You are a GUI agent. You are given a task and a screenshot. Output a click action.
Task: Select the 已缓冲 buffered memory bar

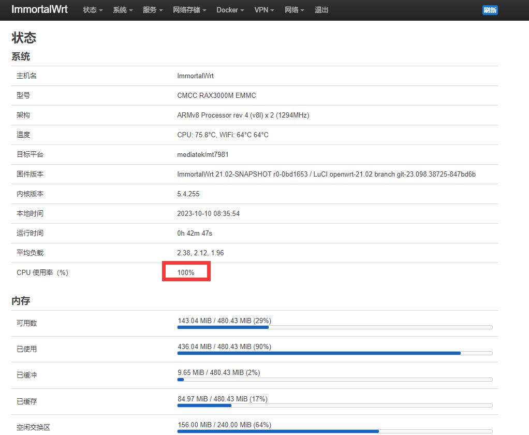334,379
